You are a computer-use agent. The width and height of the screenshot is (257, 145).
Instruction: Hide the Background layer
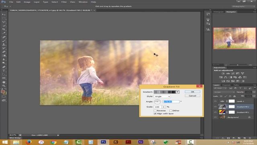(x=215, y=117)
